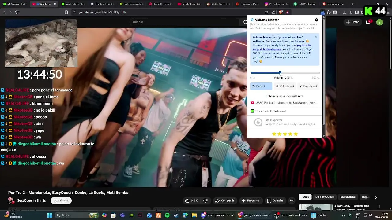Click the Volume Master volume slider handle

[280, 73]
